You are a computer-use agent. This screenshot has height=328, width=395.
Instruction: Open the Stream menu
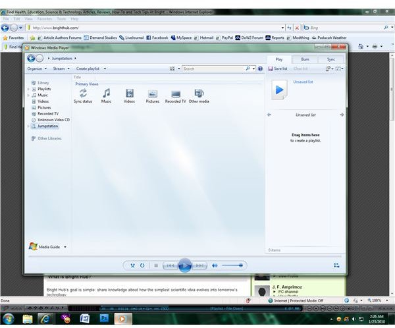pos(61,68)
